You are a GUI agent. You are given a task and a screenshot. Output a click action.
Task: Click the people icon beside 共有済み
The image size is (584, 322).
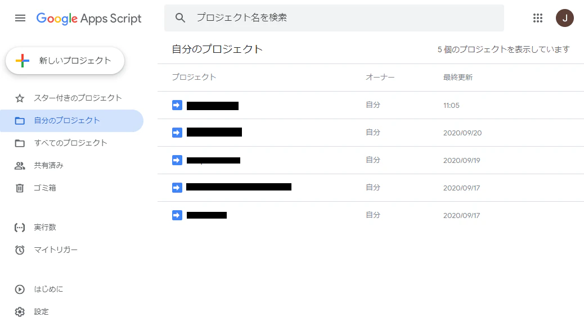[20, 166]
